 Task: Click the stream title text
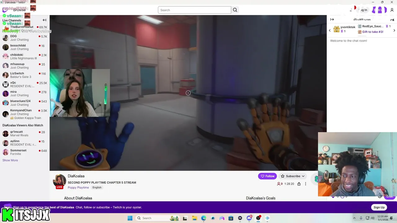click(x=102, y=182)
